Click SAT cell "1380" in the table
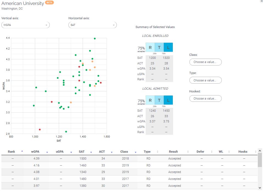This screenshot has width=263, height=192. [83, 186]
